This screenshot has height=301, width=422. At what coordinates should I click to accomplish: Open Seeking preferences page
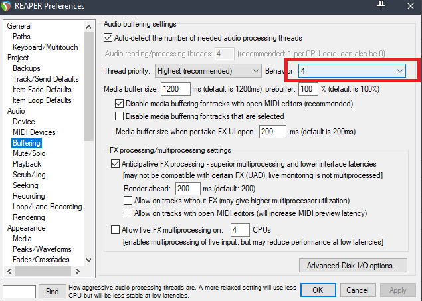25,185
